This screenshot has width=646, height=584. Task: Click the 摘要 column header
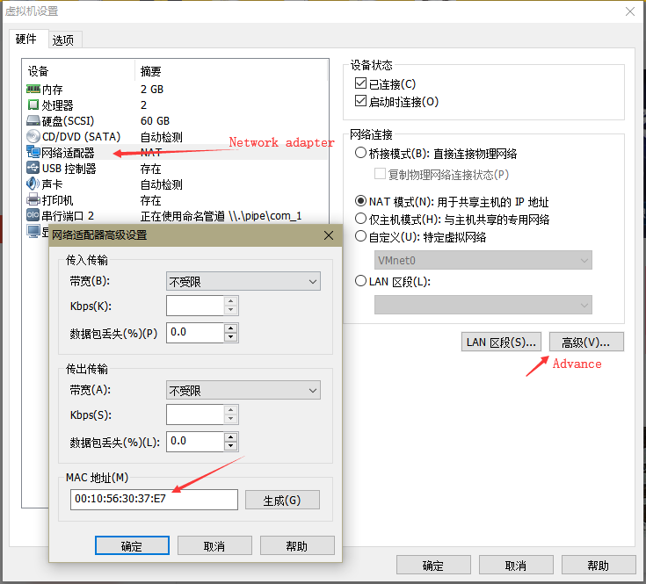click(230, 71)
